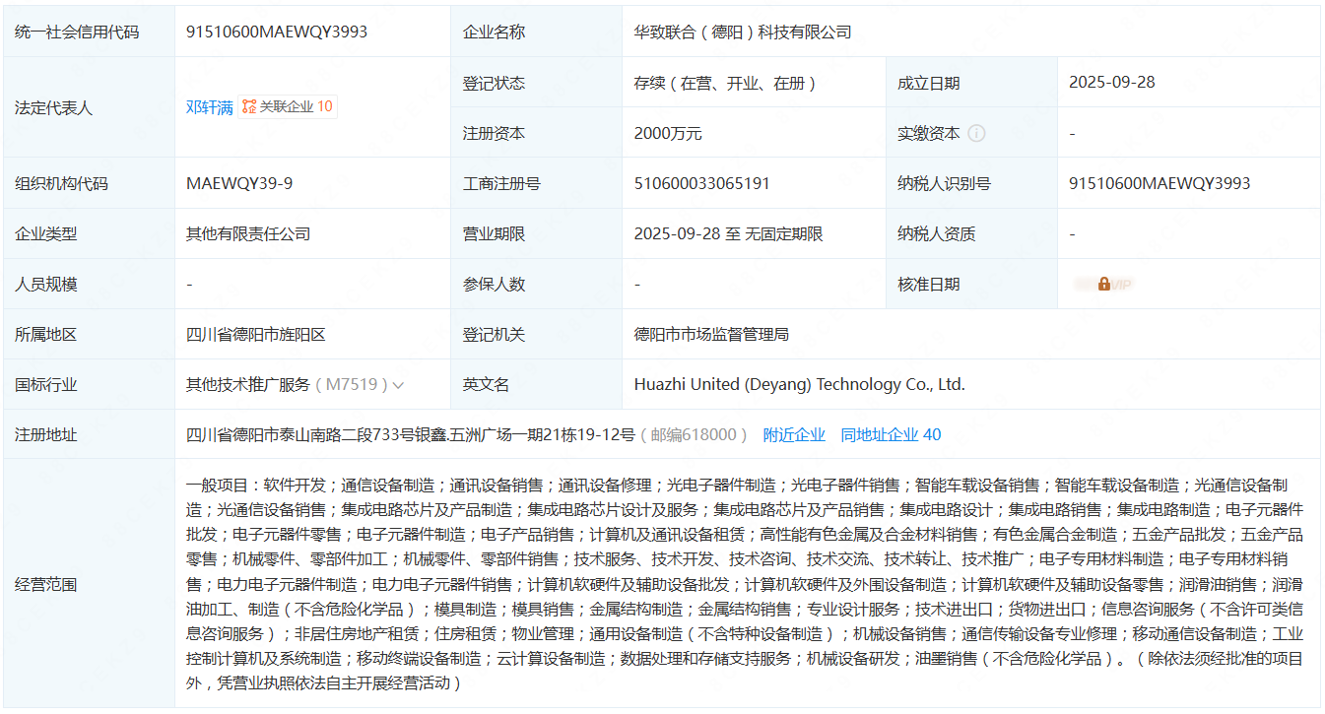Image resolution: width=1325 pixels, height=714 pixels.
Task: Click the company name 华致联合（德阳）科技有限公司
Action: pyautogui.click(x=742, y=32)
